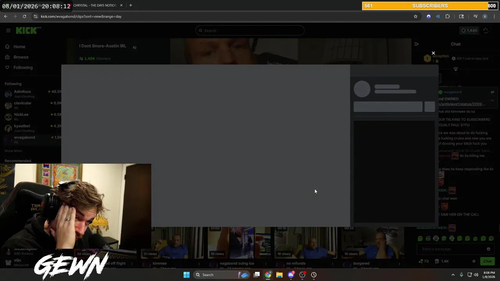The image size is (500, 281).
Task: Open 'no refunds' clip thumbnail
Action: (305, 242)
